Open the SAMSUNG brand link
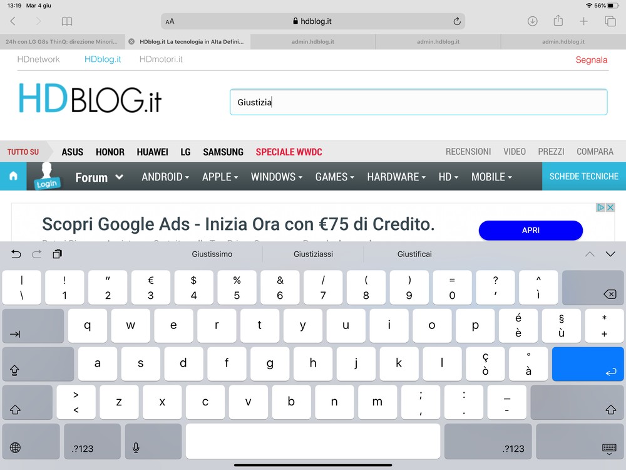The height and width of the screenshot is (470, 626). click(223, 152)
